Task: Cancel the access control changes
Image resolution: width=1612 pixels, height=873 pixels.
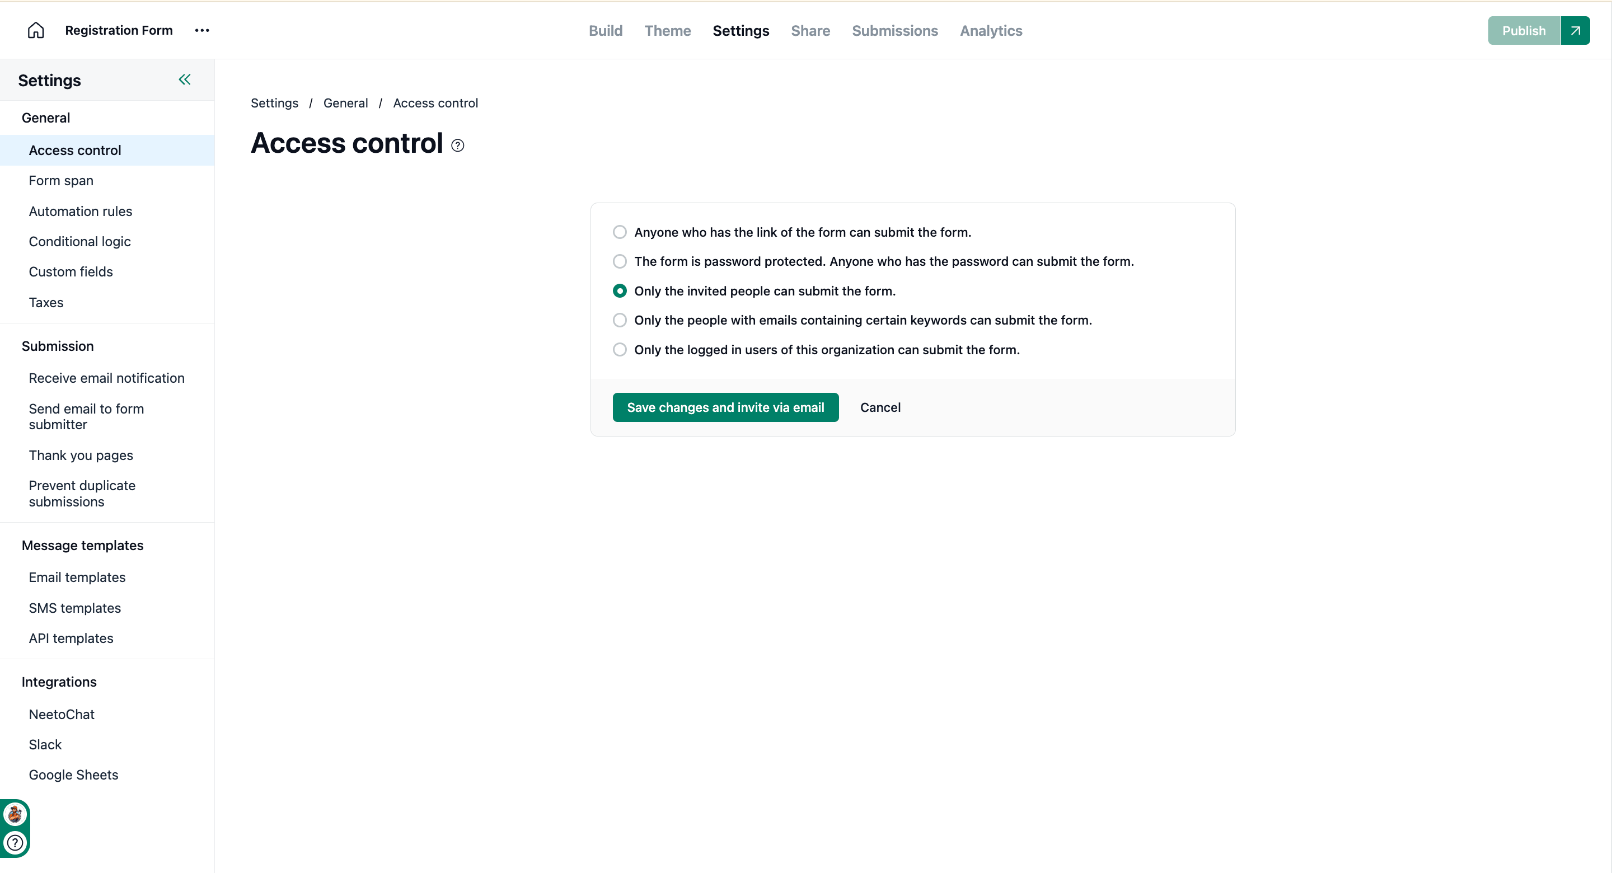Action: [x=880, y=407]
